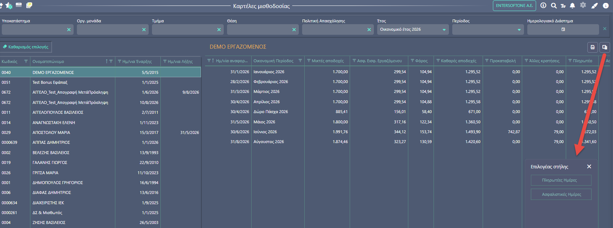Add the Πληρωτέες Ημέρες column from the chooser

pyautogui.click(x=561, y=180)
